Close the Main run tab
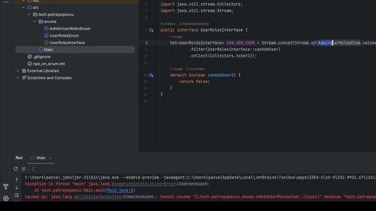 click(x=50, y=158)
